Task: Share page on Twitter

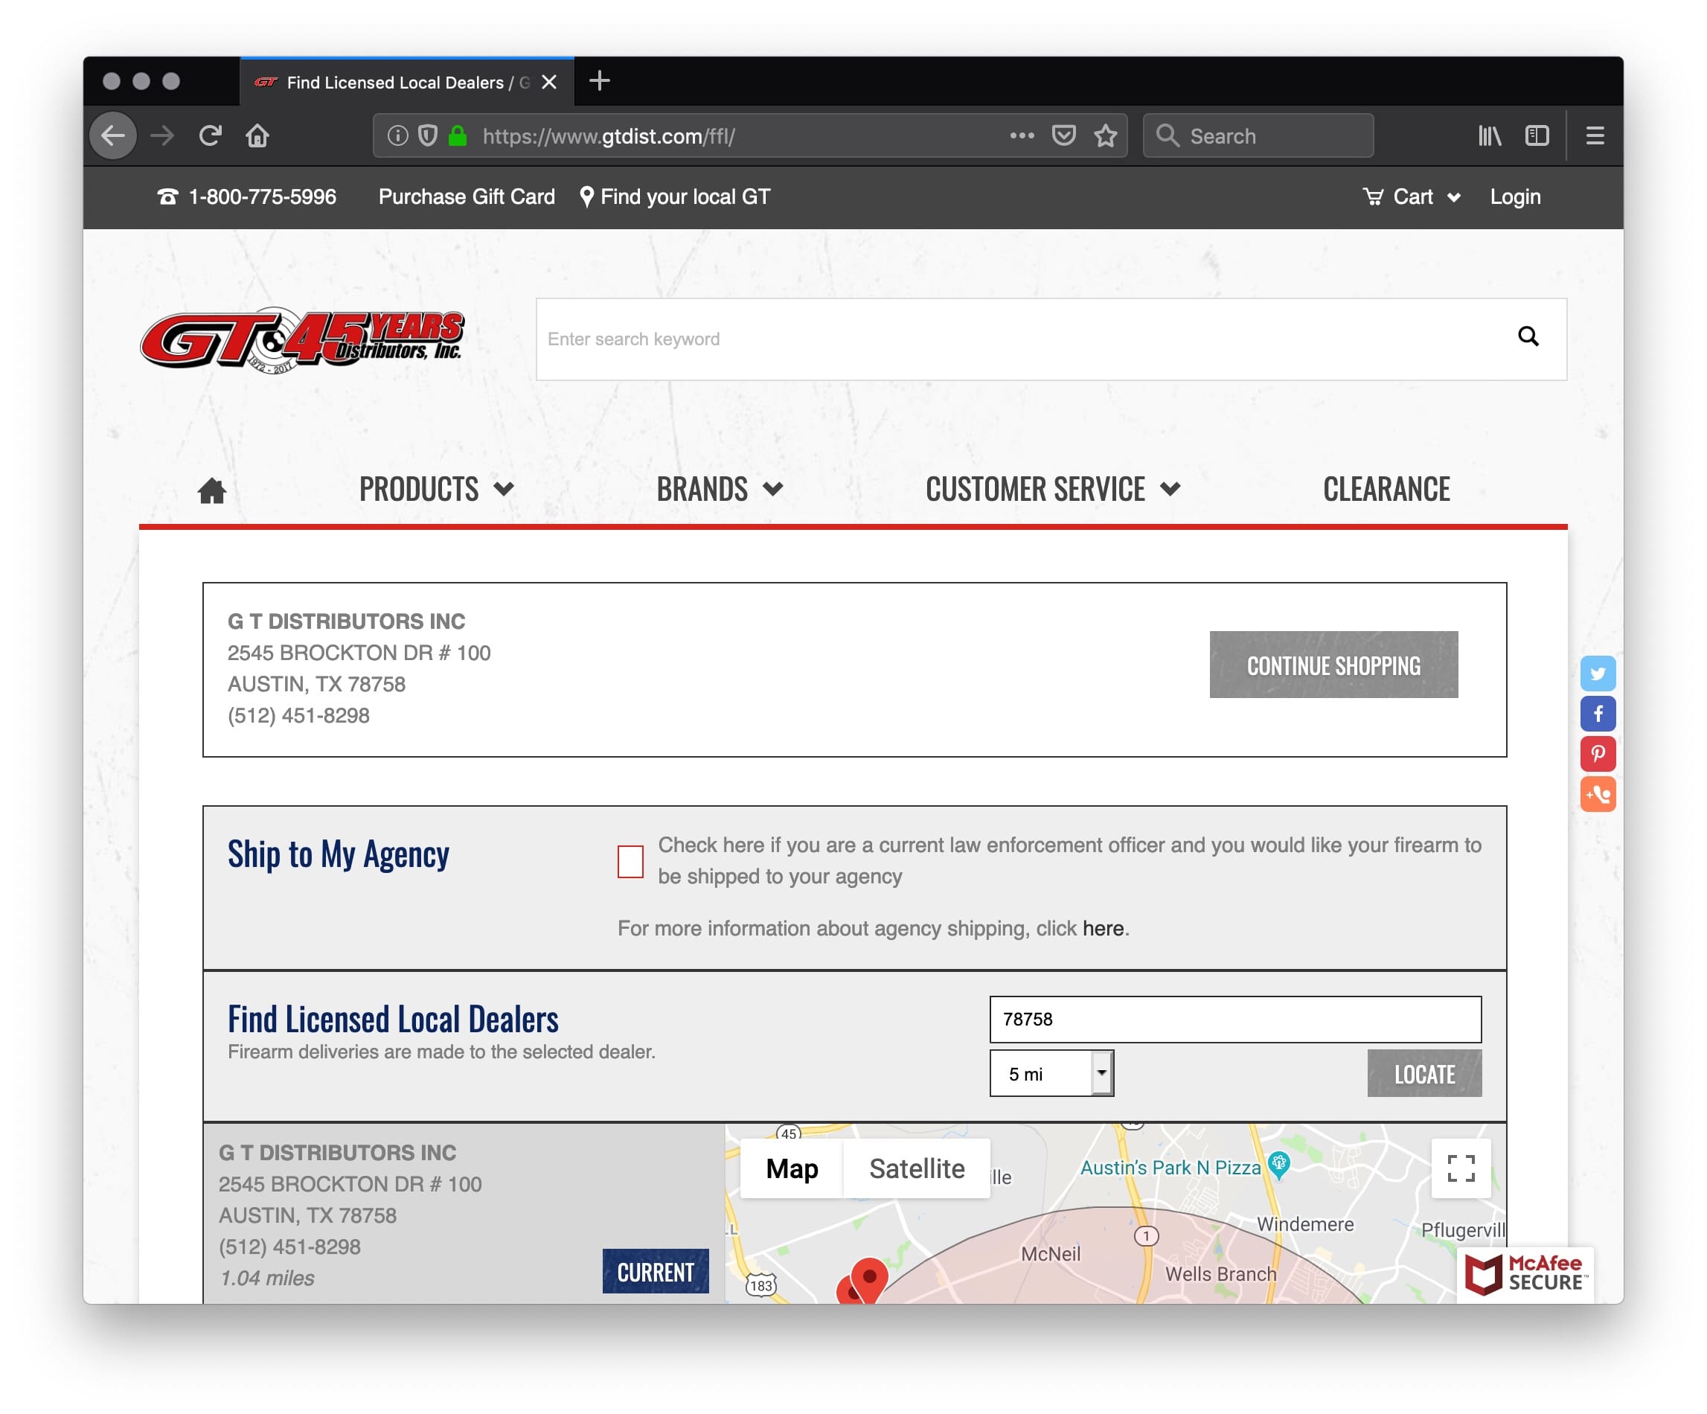Action: [1598, 674]
